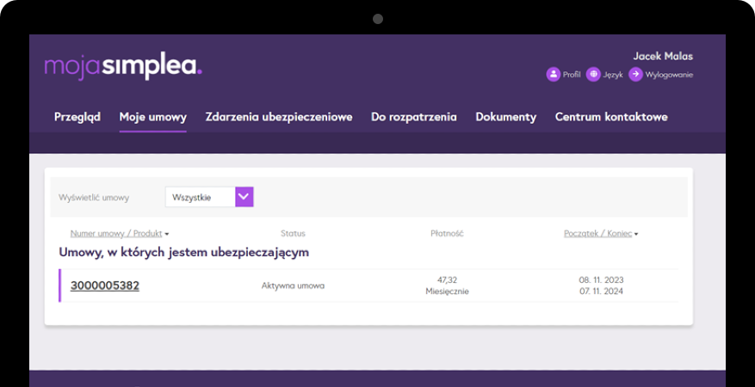Select the Moje umowy tab
The height and width of the screenshot is (387, 755).
click(x=153, y=117)
